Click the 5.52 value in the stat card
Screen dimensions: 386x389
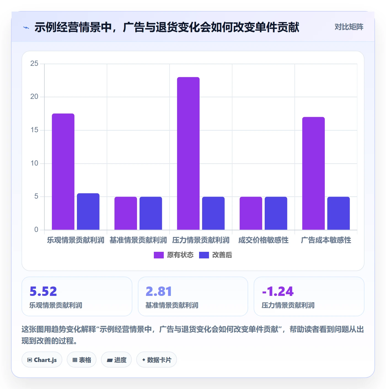[x=43, y=291]
